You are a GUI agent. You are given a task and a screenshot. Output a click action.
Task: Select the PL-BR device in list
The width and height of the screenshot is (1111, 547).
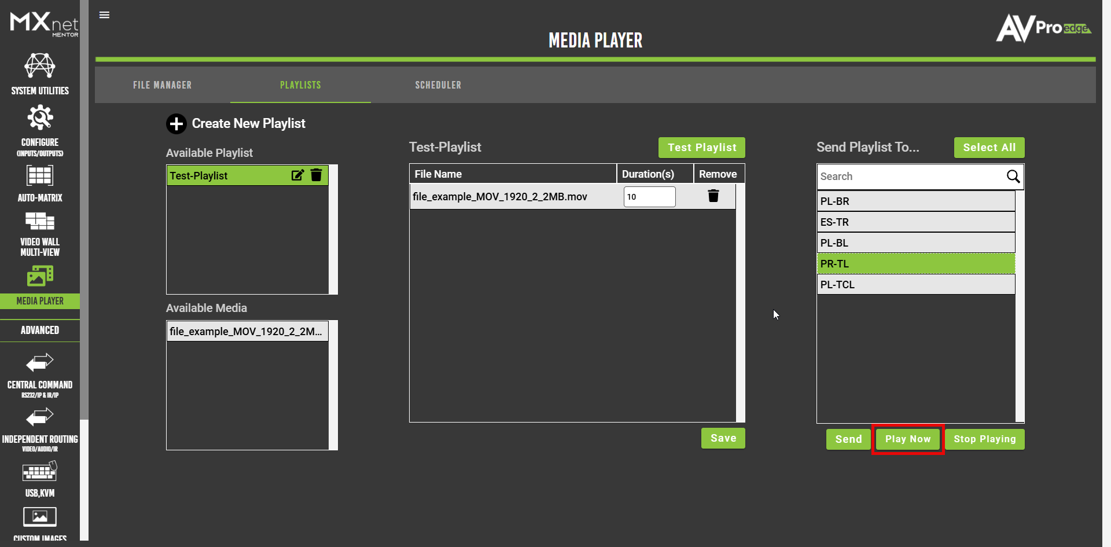point(915,201)
